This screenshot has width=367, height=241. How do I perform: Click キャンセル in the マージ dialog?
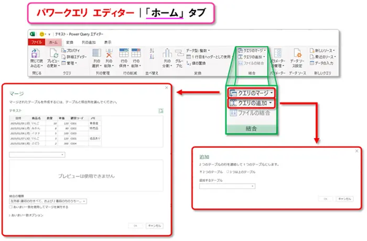[x=155, y=226]
